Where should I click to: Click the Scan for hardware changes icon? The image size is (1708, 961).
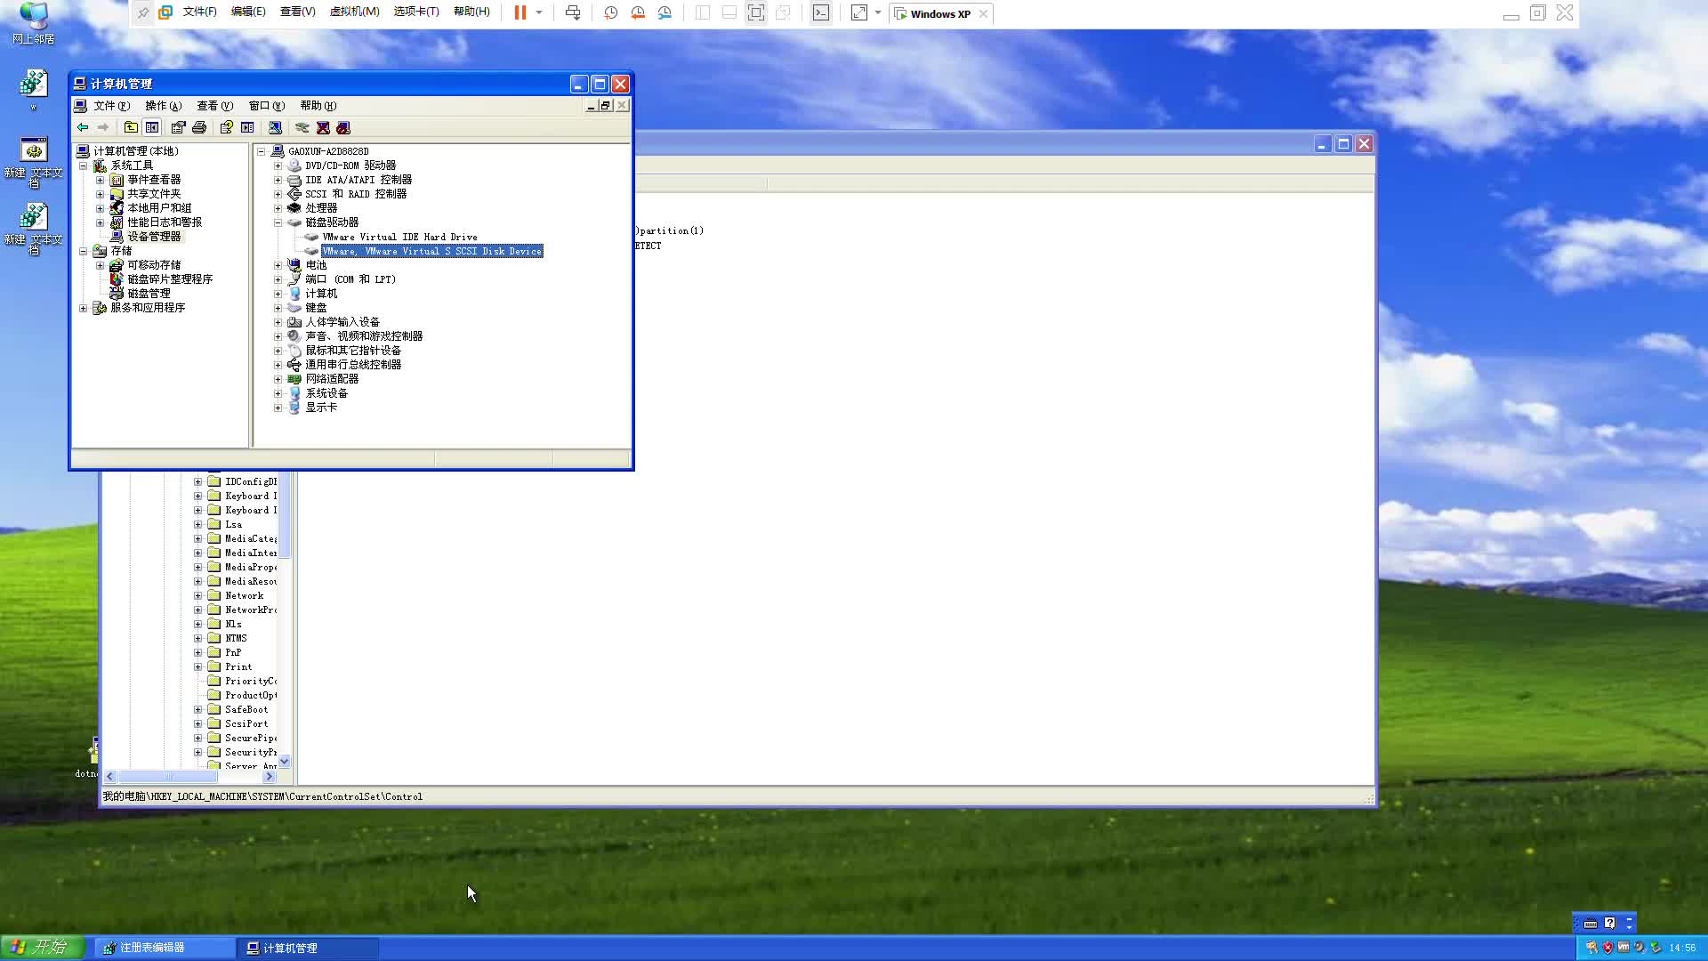tap(275, 127)
